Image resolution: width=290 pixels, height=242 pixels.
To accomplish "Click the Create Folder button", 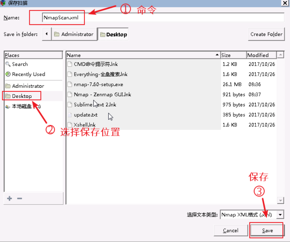I will (266, 34).
